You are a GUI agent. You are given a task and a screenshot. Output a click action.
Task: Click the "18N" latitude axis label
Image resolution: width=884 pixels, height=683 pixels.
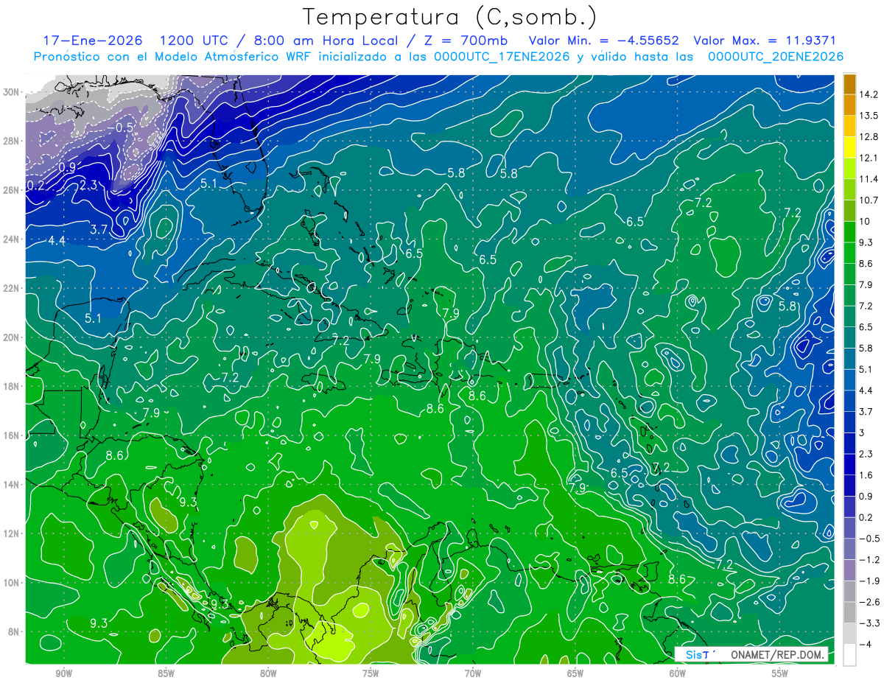tap(10, 387)
